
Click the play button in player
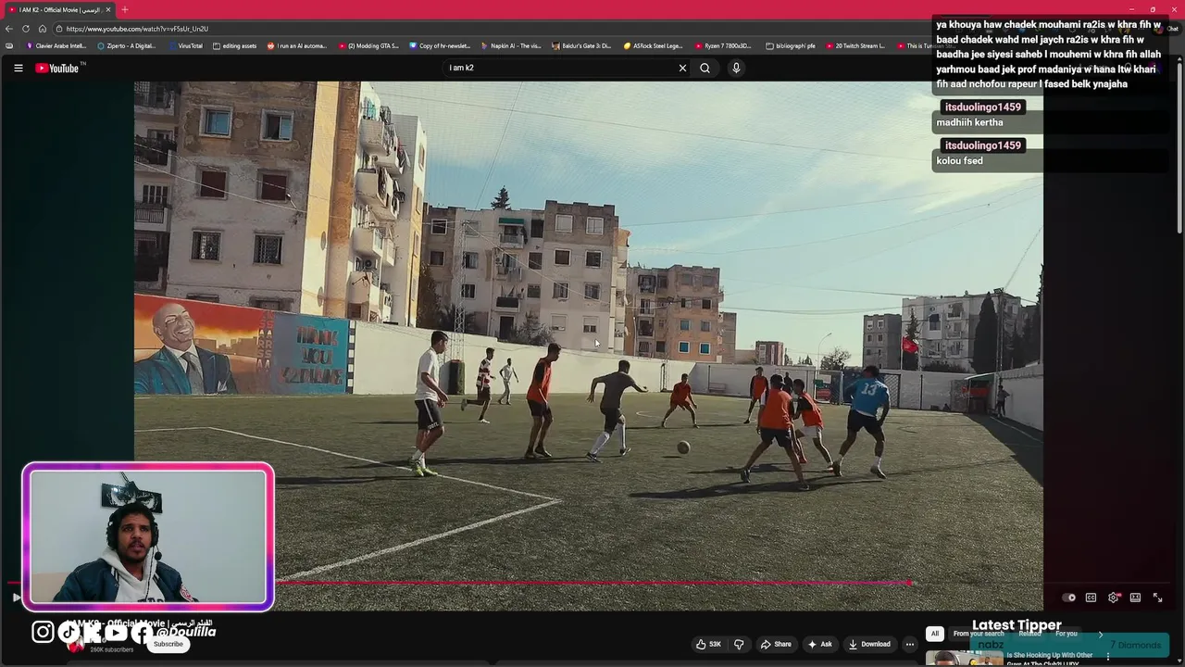coord(17,598)
